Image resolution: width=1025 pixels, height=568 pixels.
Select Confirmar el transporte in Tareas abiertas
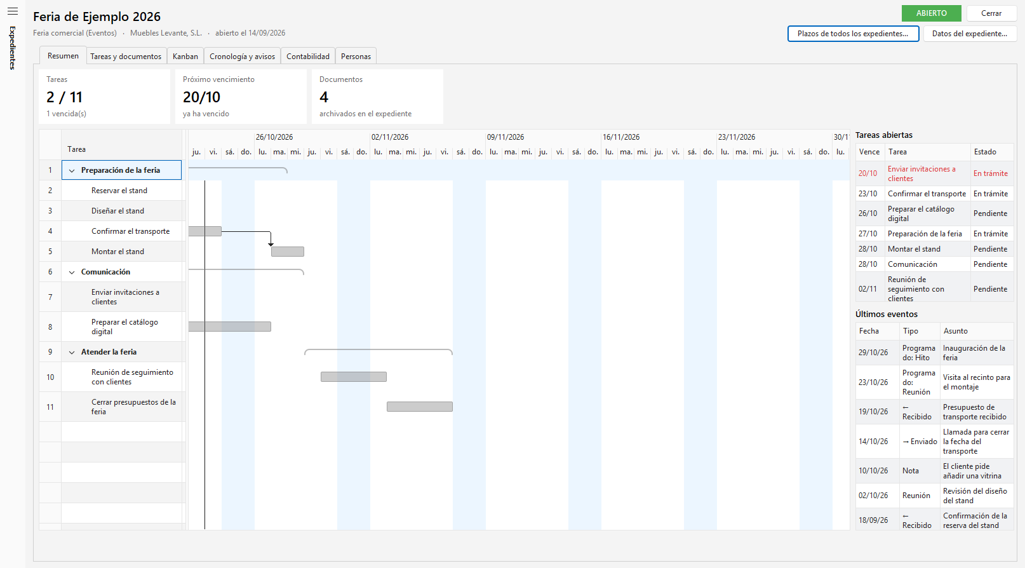[x=934, y=194]
